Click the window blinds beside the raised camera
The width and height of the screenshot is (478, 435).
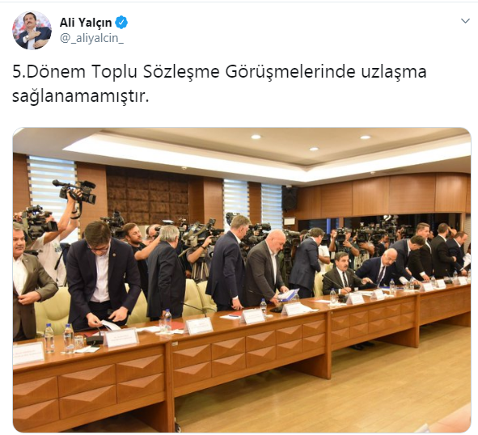click(50, 189)
